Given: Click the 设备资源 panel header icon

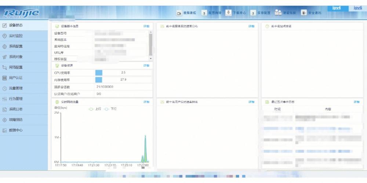Looking at the screenshot, I should click(x=57, y=66).
